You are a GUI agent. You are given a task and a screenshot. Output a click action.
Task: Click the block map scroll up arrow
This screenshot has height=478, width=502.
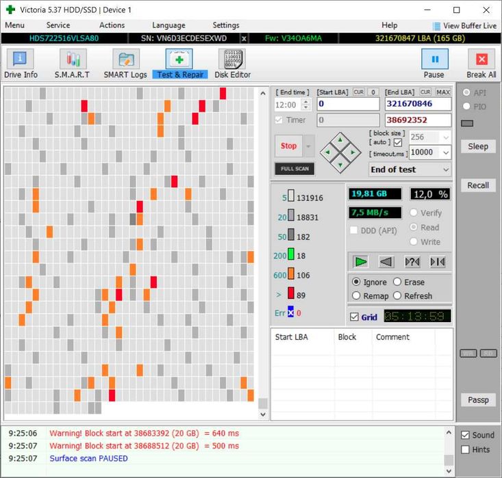pos(263,94)
